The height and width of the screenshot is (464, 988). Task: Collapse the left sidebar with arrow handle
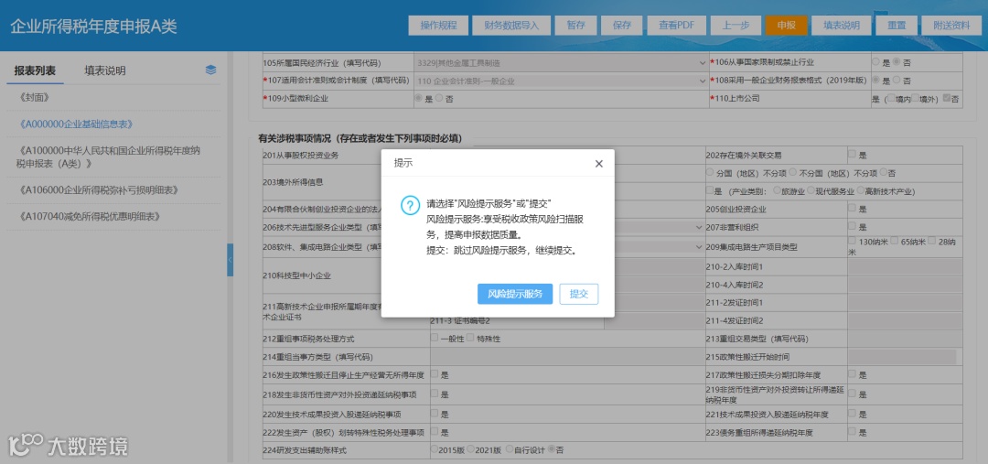click(230, 260)
